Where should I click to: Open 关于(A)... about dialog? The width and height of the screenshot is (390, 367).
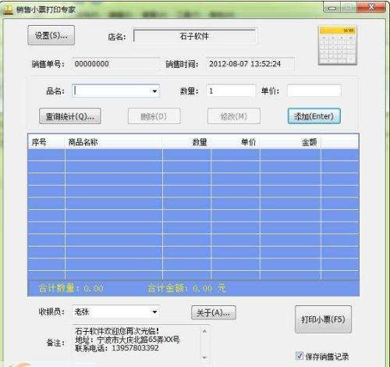pos(214,312)
